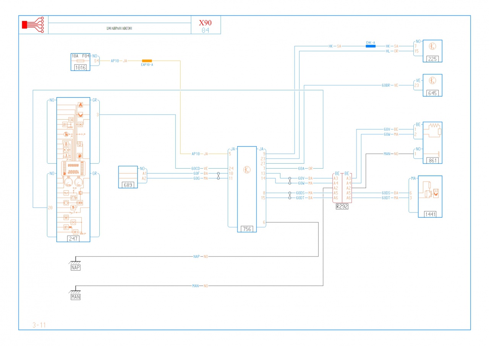
Task: Click wire label 60F — BA
Action: click(x=201, y=173)
